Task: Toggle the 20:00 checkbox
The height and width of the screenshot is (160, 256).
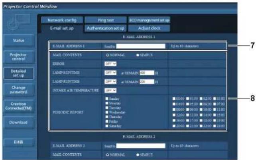Action: [x=174, y=126]
